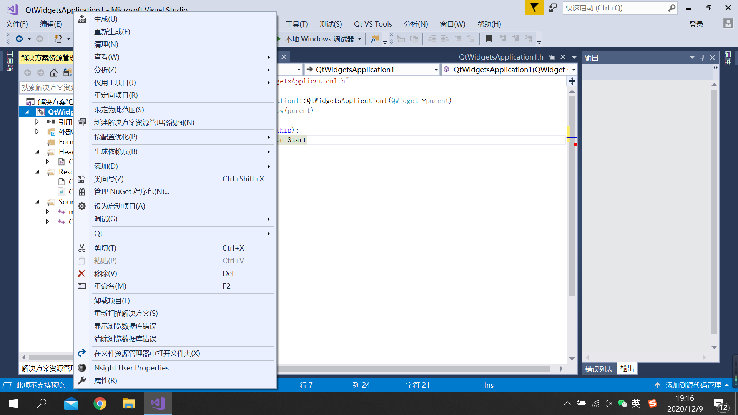Click the split editor icon above scrollbar

pyautogui.click(x=572, y=81)
